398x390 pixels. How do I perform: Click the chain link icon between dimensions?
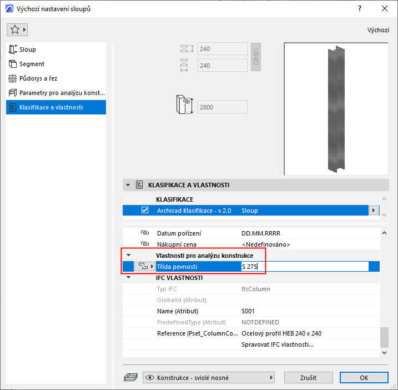(255, 57)
